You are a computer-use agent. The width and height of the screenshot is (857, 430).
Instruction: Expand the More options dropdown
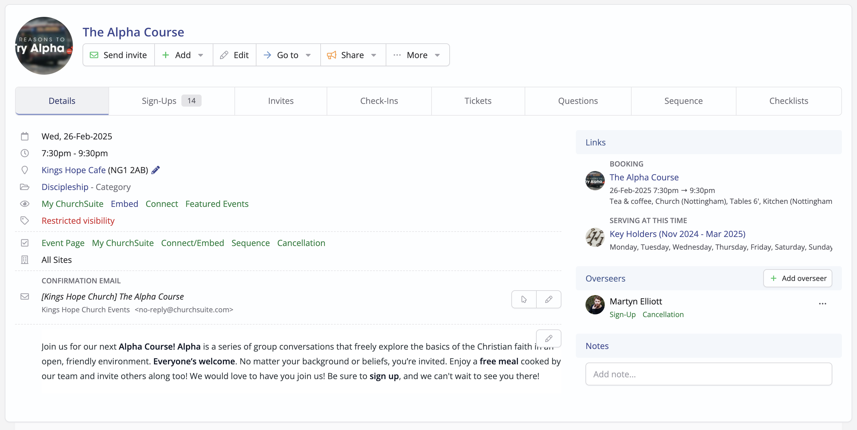[418, 55]
